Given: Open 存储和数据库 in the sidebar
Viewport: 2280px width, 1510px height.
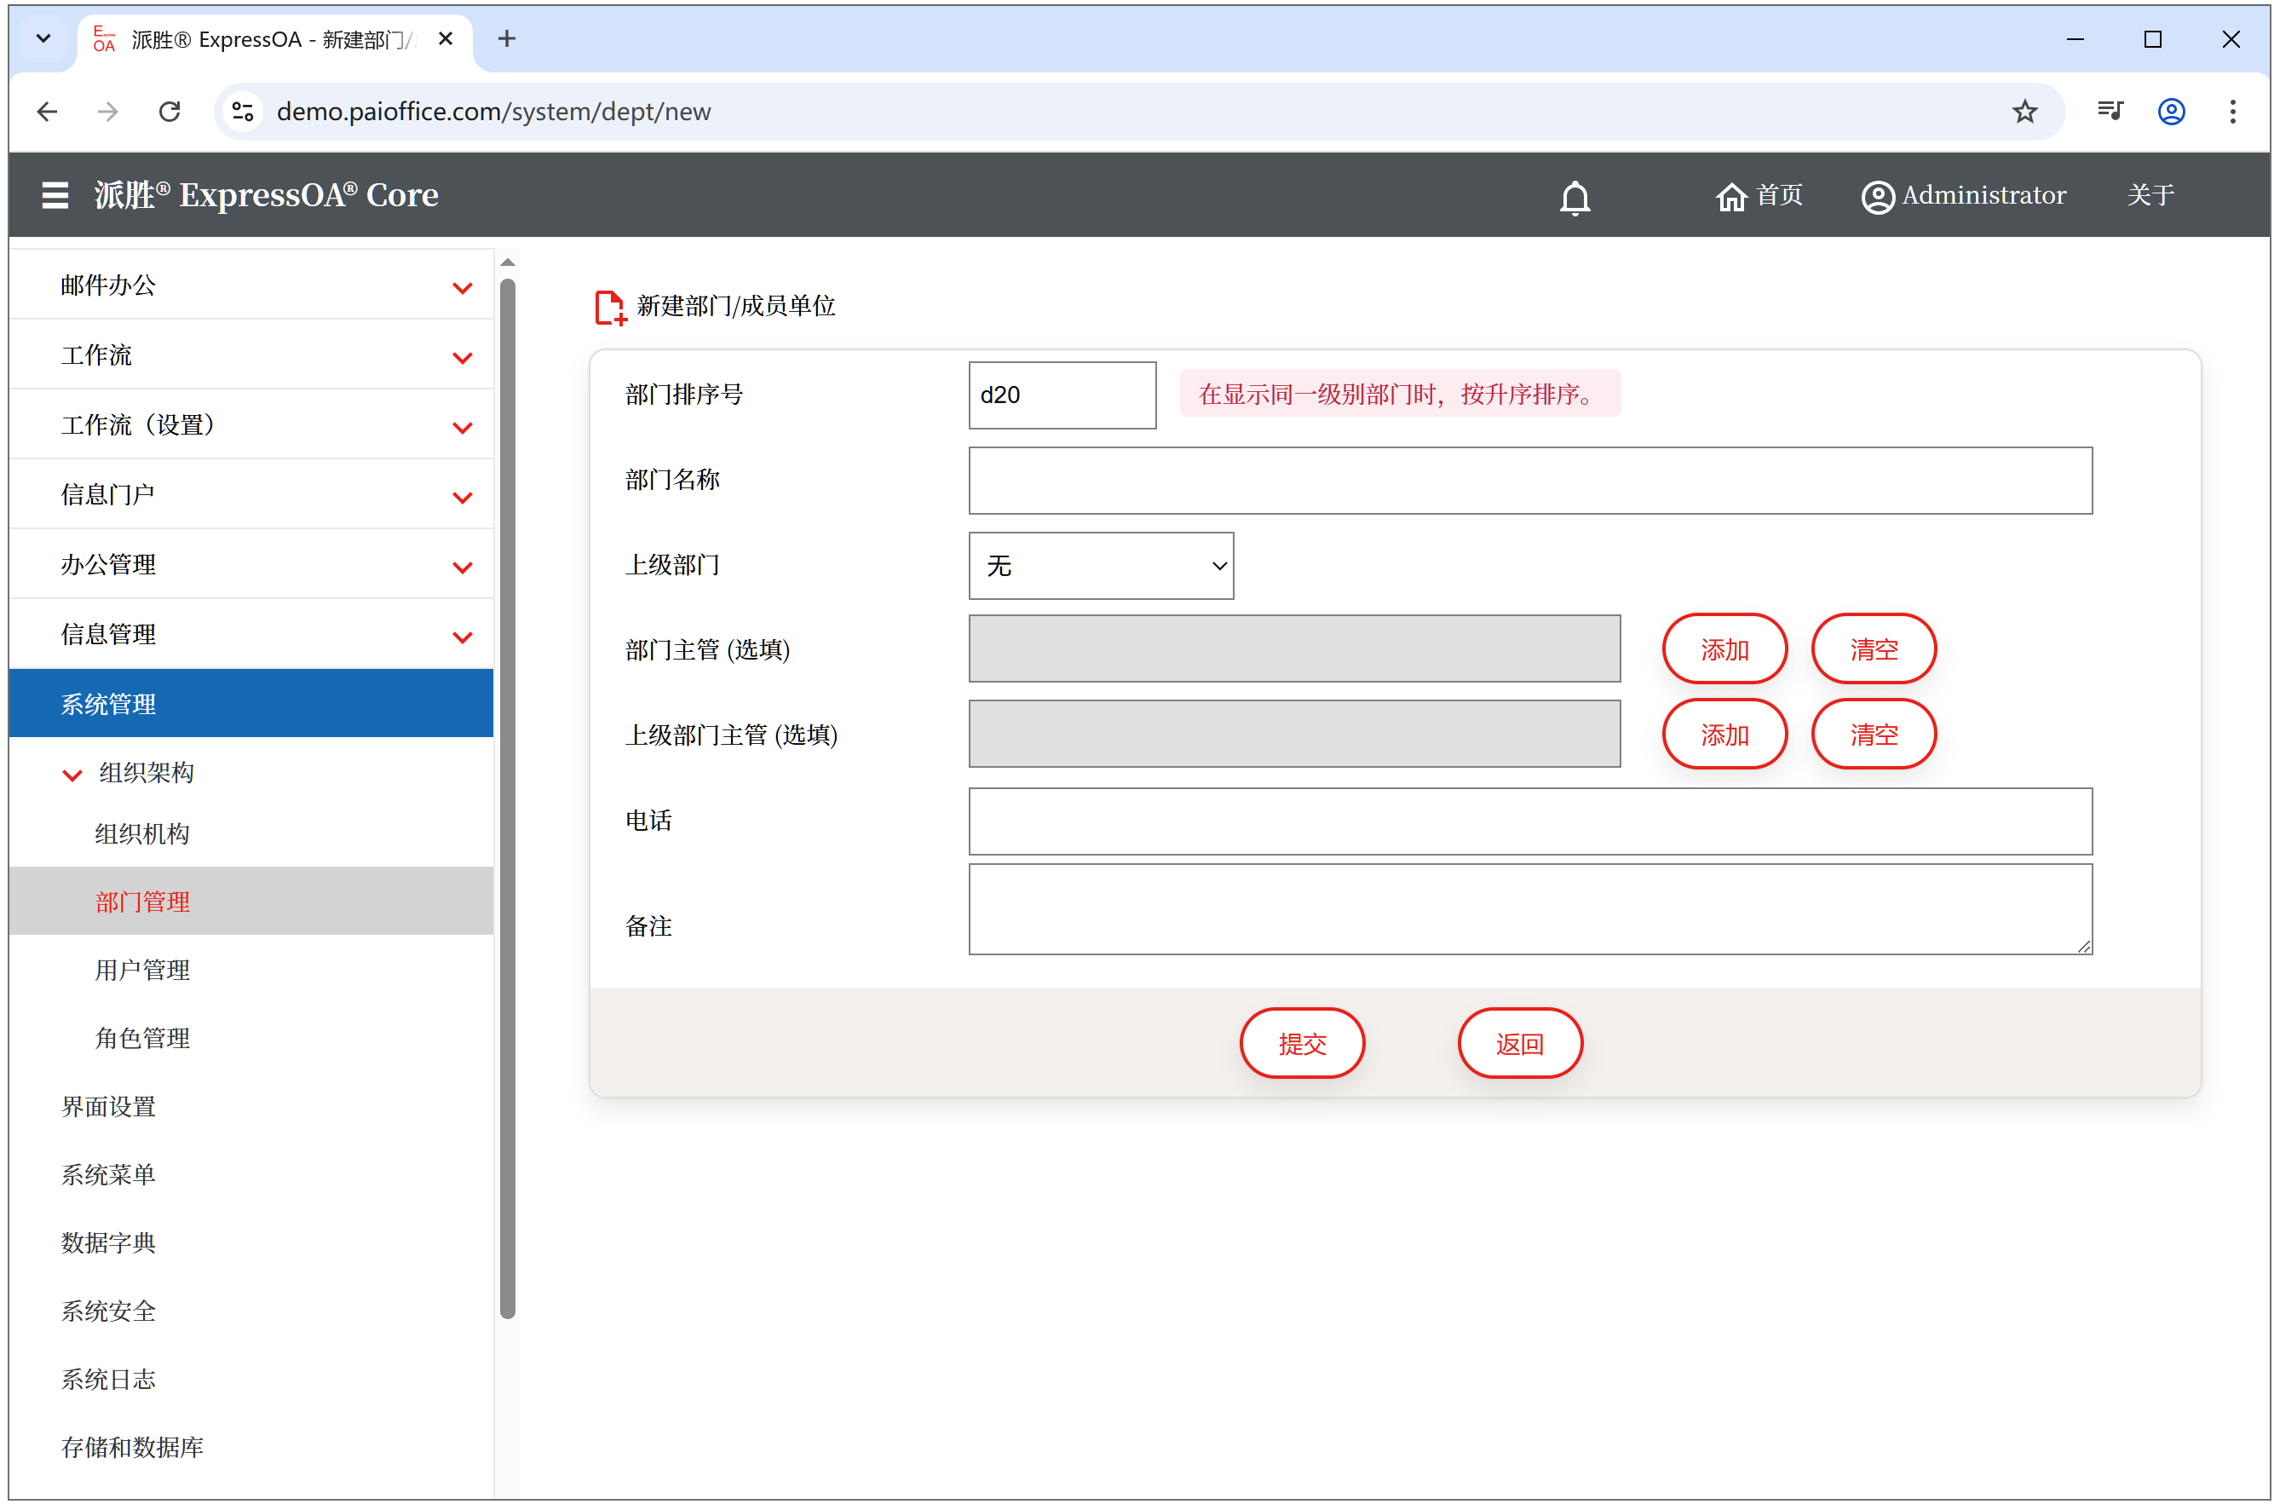Looking at the screenshot, I should (132, 1448).
